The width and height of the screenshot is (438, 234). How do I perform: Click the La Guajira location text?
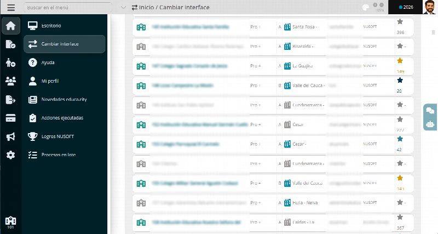303,66
